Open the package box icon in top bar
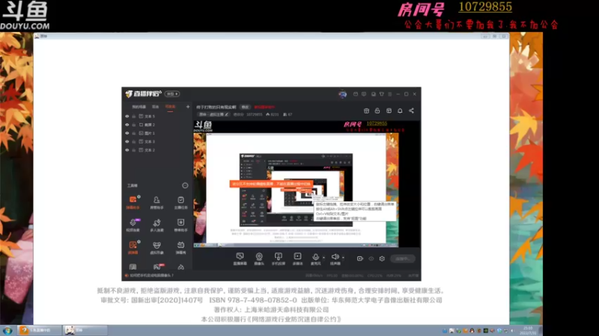Screen dimensions: 599x336 [x=389, y=111]
